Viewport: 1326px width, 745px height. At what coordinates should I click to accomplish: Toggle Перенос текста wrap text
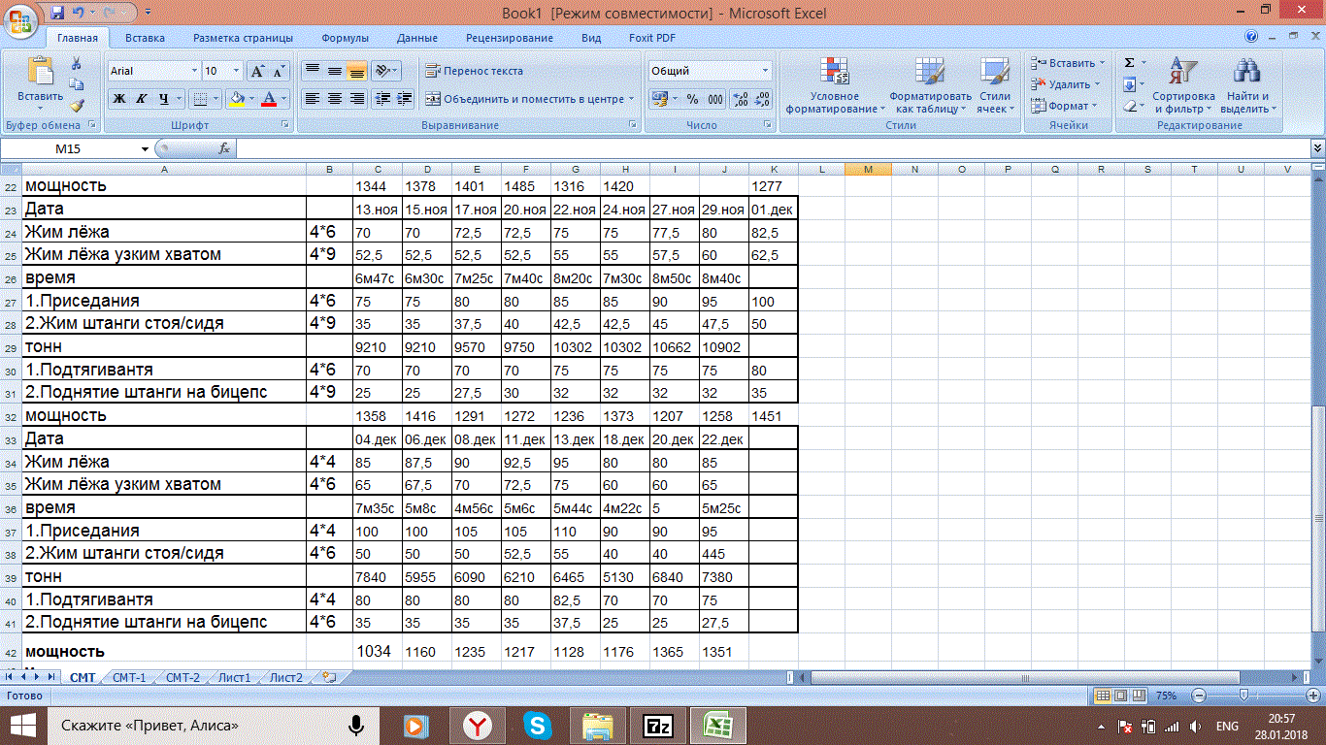coord(474,71)
